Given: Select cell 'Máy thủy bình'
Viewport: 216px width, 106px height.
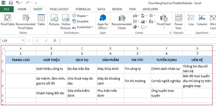Looking at the screenshot, I should (x=110, y=69).
